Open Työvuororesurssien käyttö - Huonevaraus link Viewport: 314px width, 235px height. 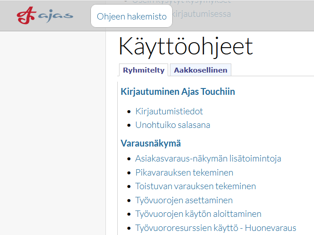[216, 228]
